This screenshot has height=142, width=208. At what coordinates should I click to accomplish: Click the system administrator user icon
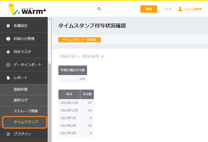[x=180, y=9]
